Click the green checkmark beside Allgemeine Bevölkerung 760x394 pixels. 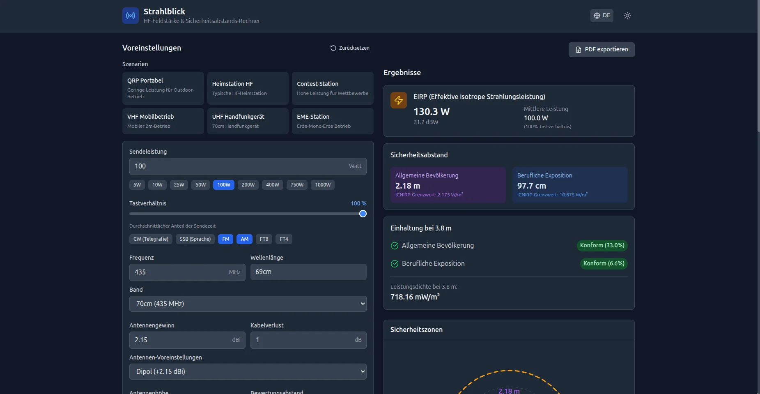point(394,246)
